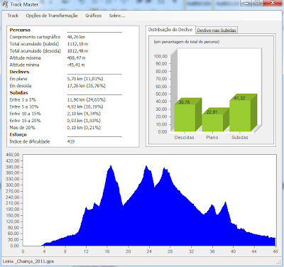Switch to Declive nas Subidas tab

click(217, 30)
